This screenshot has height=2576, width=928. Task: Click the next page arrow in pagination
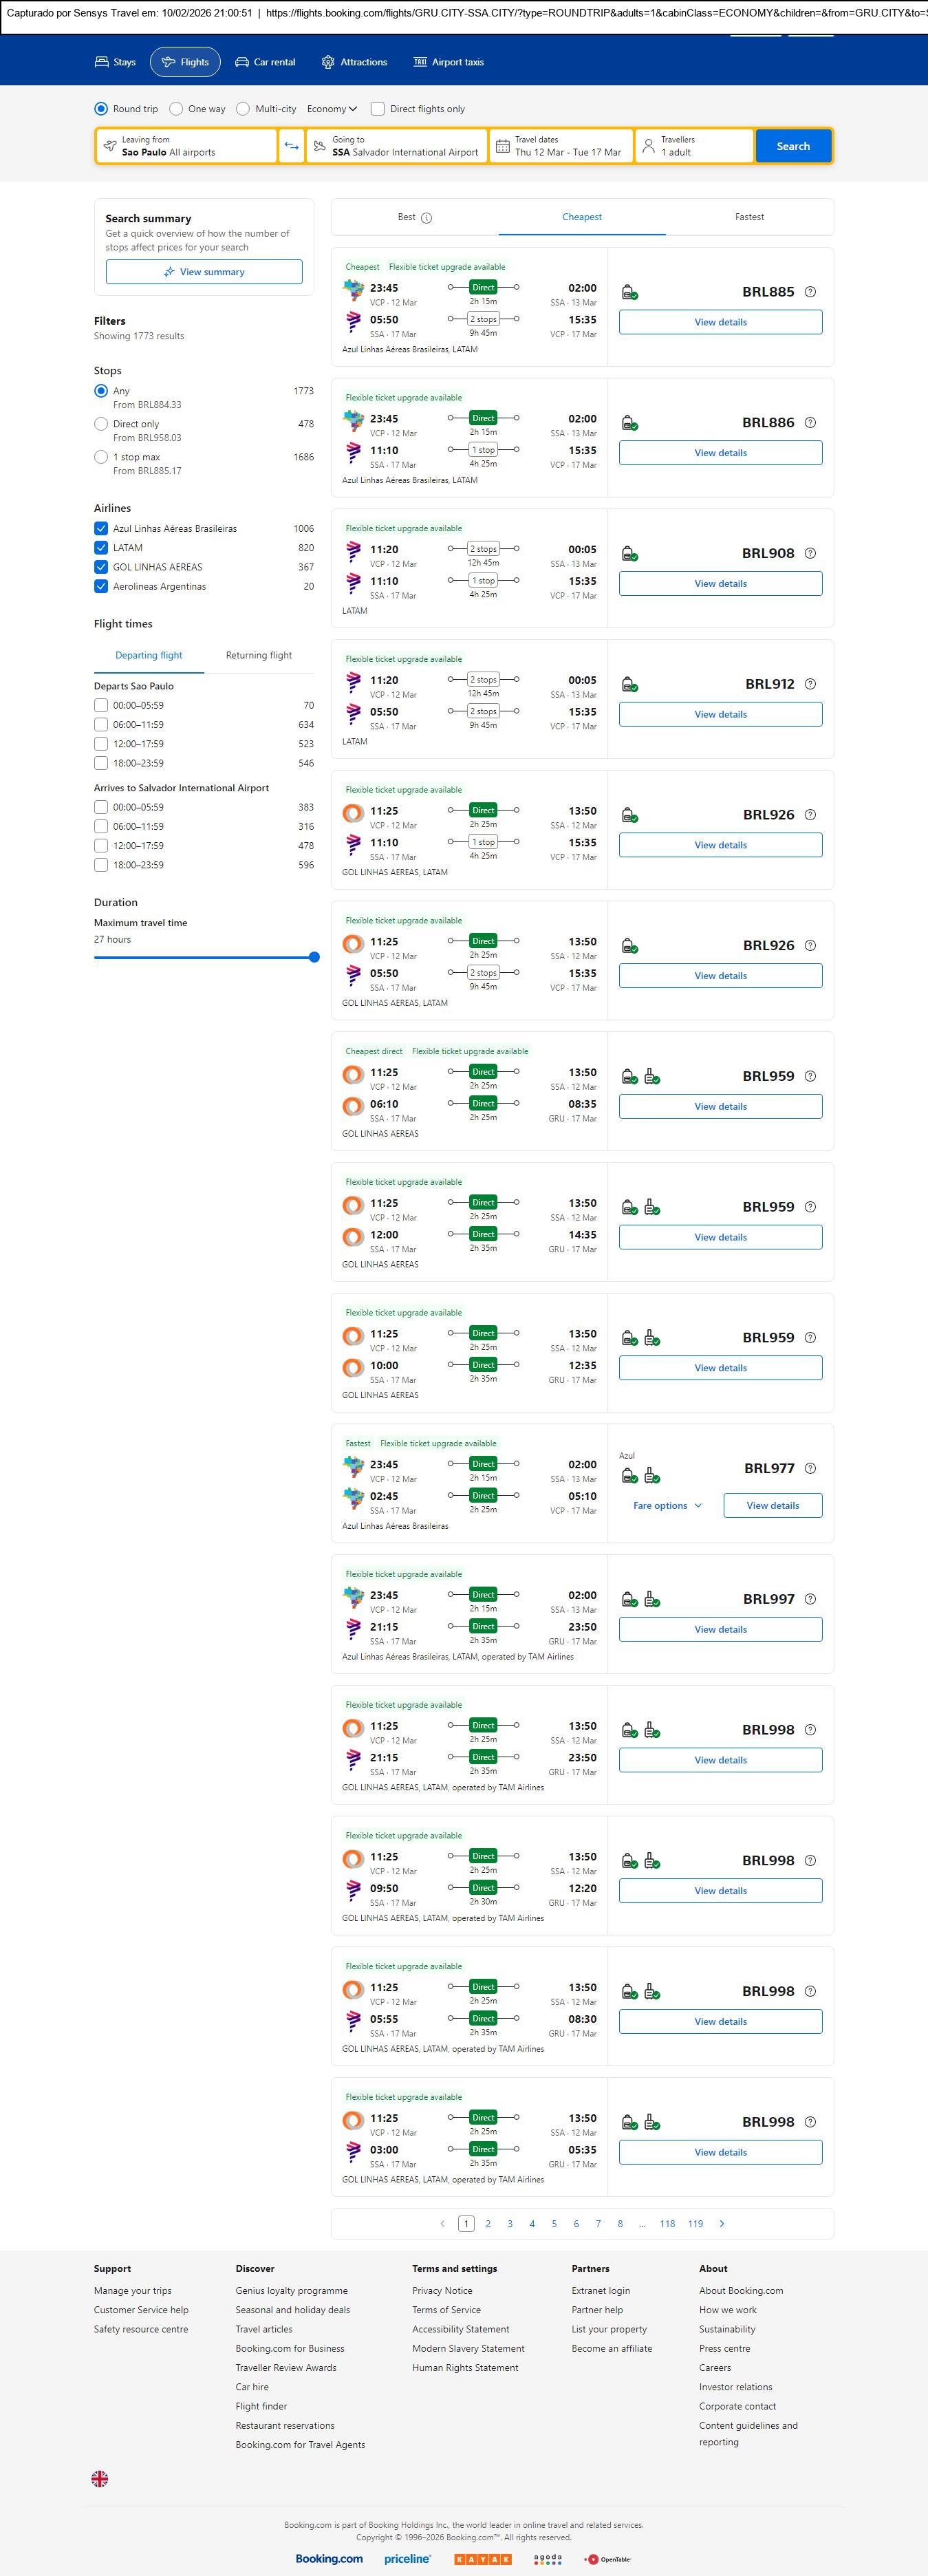click(x=722, y=2223)
